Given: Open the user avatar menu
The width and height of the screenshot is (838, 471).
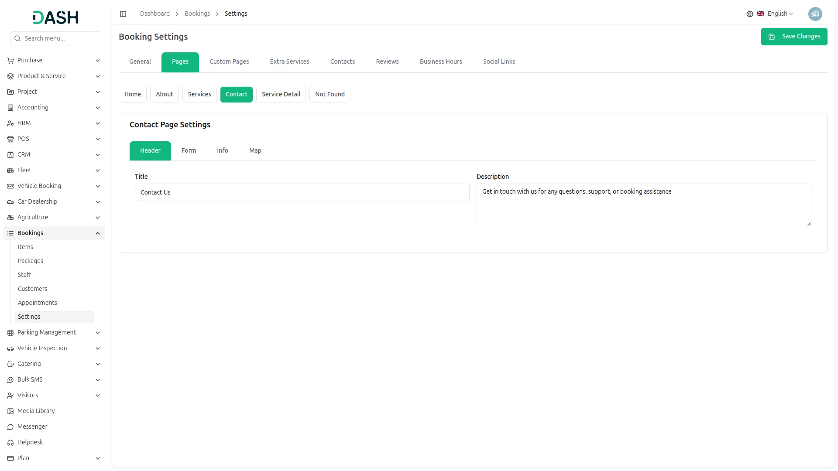Looking at the screenshot, I should click(x=815, y=14).
